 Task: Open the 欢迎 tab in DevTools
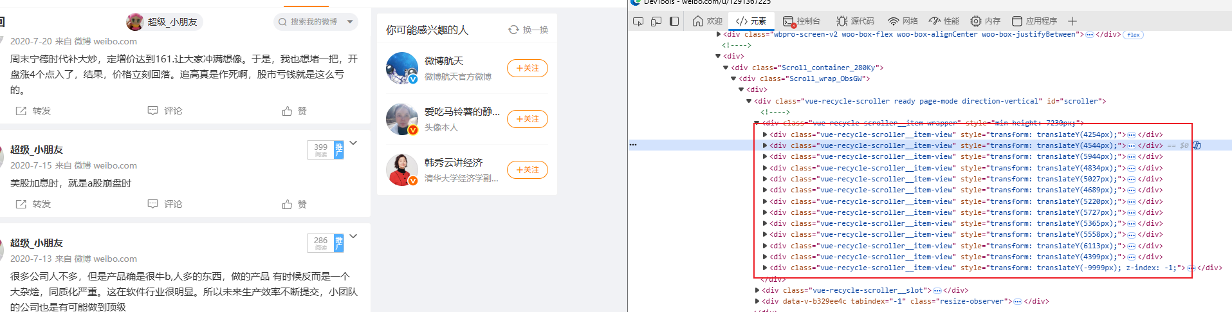point(707,21)
